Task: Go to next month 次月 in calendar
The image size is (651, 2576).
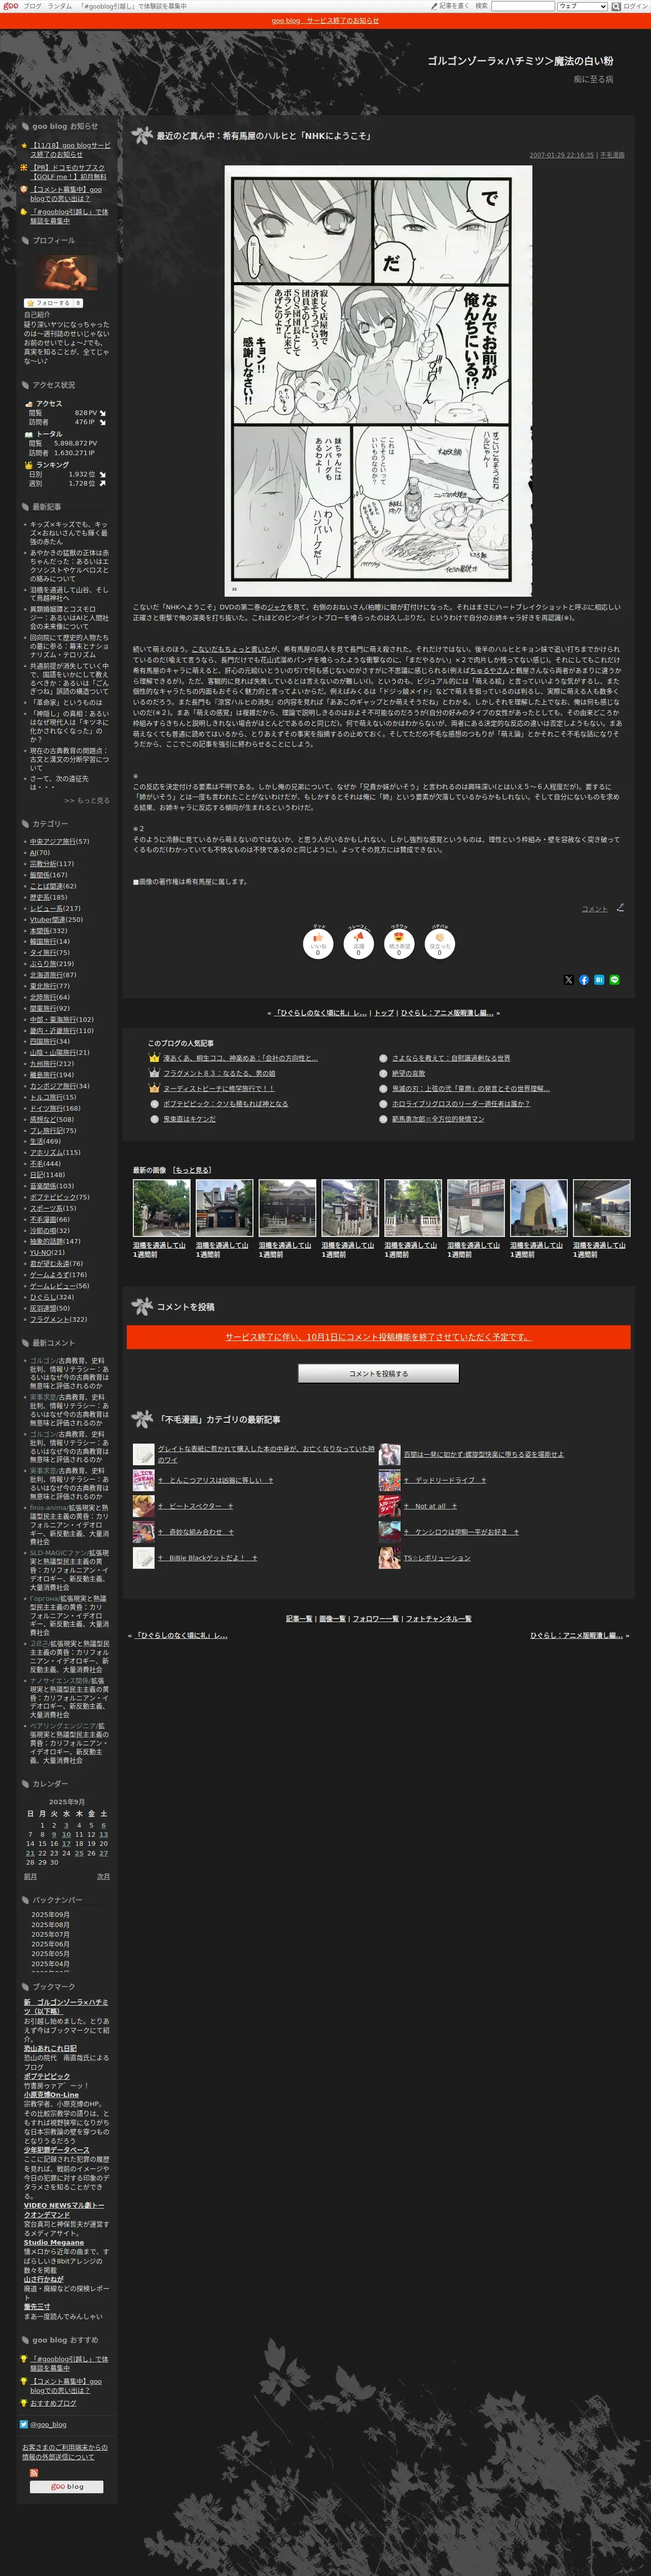Action: pos(103,1876)
